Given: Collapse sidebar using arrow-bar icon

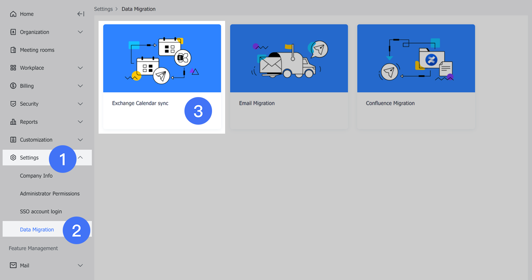Looking at the screenshot, I should (x=81, y=14).
